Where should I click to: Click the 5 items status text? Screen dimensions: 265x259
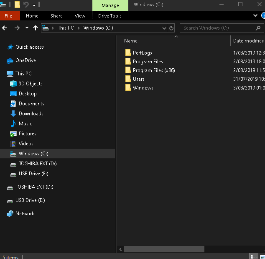[10, 257]
